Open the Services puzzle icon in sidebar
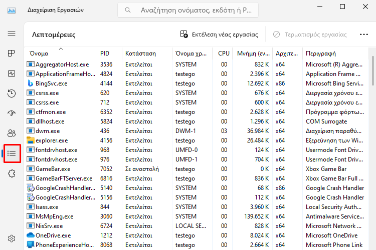 (12, 173)
